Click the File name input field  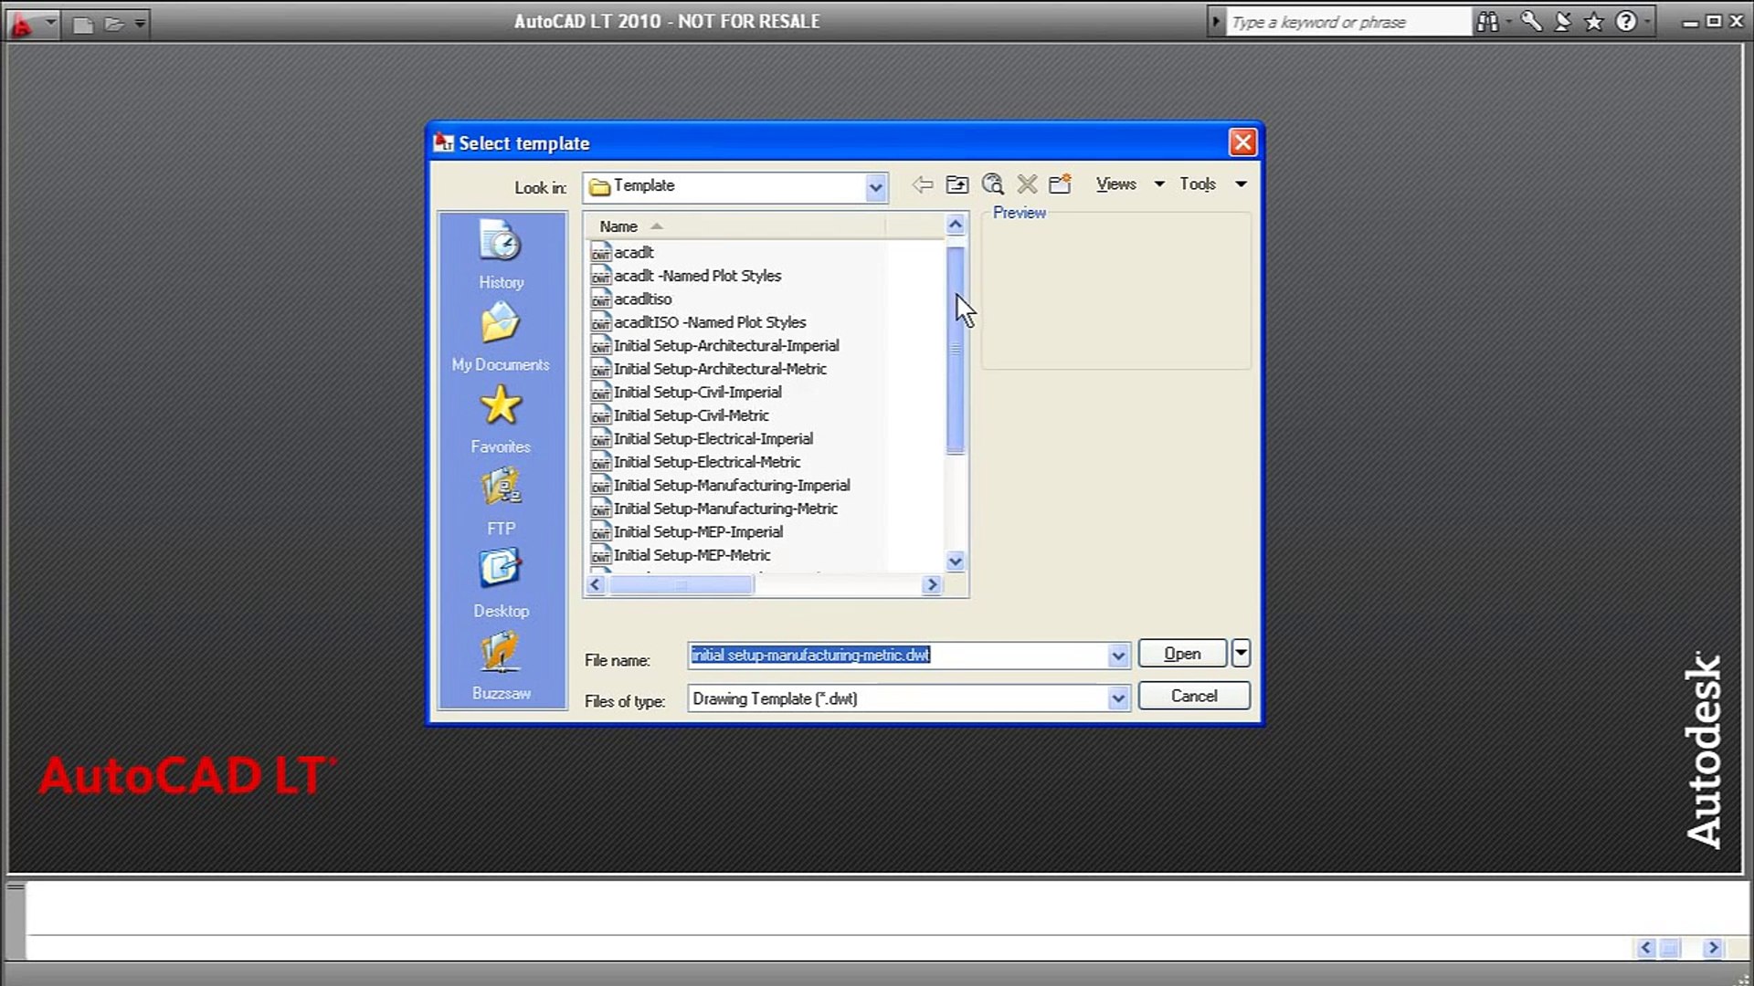897,656
